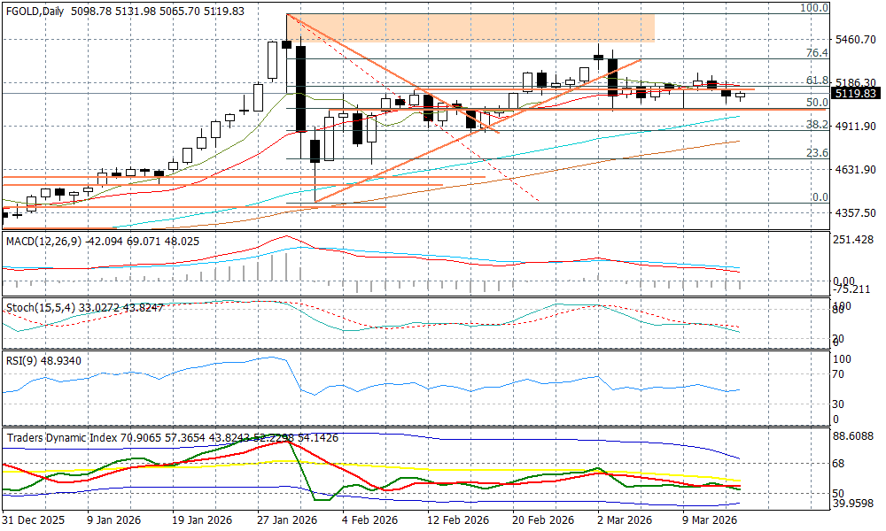Select the Fibonacci 38.2 level label
This screenshot has width=886, height=531.
[x=816, y=125]
